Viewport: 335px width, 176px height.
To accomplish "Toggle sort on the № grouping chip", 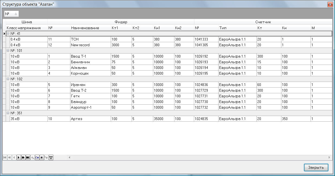I will [11, 14].
